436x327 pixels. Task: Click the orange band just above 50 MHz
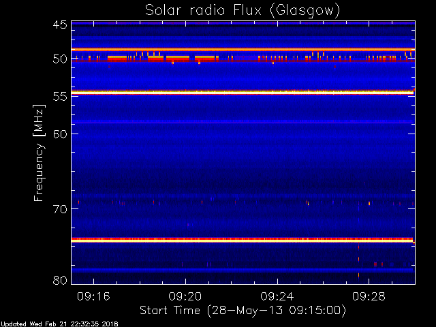tap(243, 50)
